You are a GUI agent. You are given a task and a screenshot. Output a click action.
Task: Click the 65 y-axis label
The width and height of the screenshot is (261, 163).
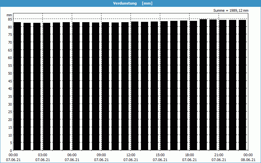tap(10, 50)
